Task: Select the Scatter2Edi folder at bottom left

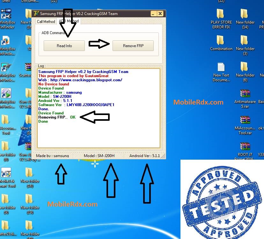Action: point(8,228)
